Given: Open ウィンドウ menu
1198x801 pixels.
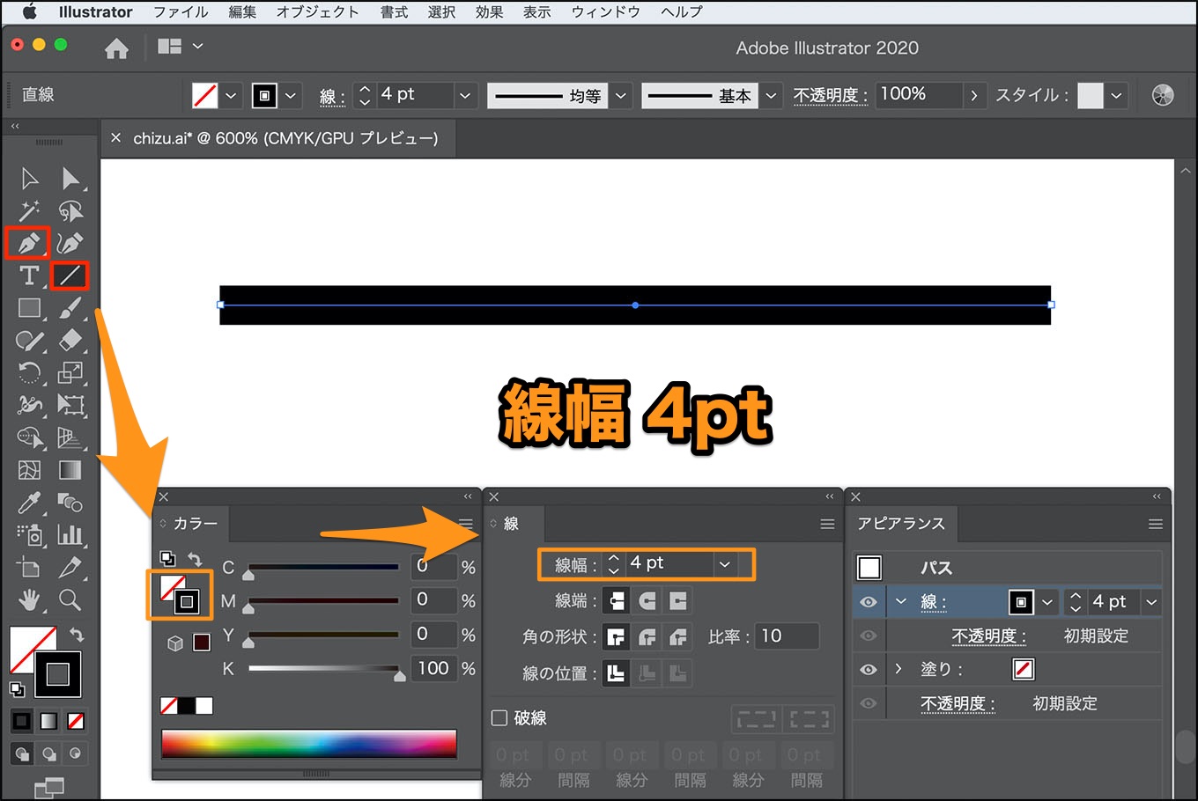Looking at the screenshot, I should click(606, 12).
